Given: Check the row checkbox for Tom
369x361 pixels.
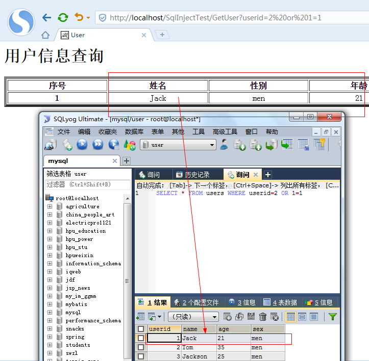Looking at the screenshot, I should (141, 347).
